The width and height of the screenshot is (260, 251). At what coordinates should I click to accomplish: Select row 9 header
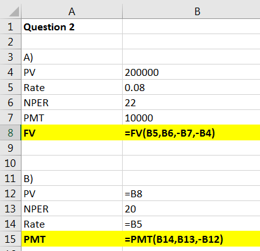10,148
